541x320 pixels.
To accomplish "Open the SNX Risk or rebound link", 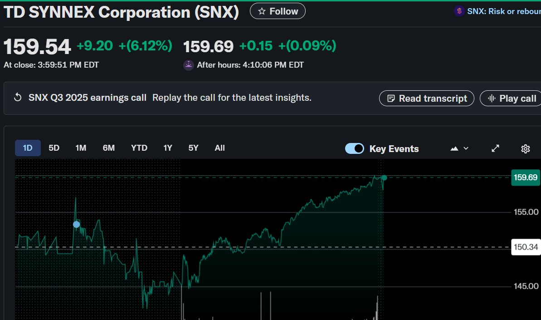I will [x=503, y=11].
